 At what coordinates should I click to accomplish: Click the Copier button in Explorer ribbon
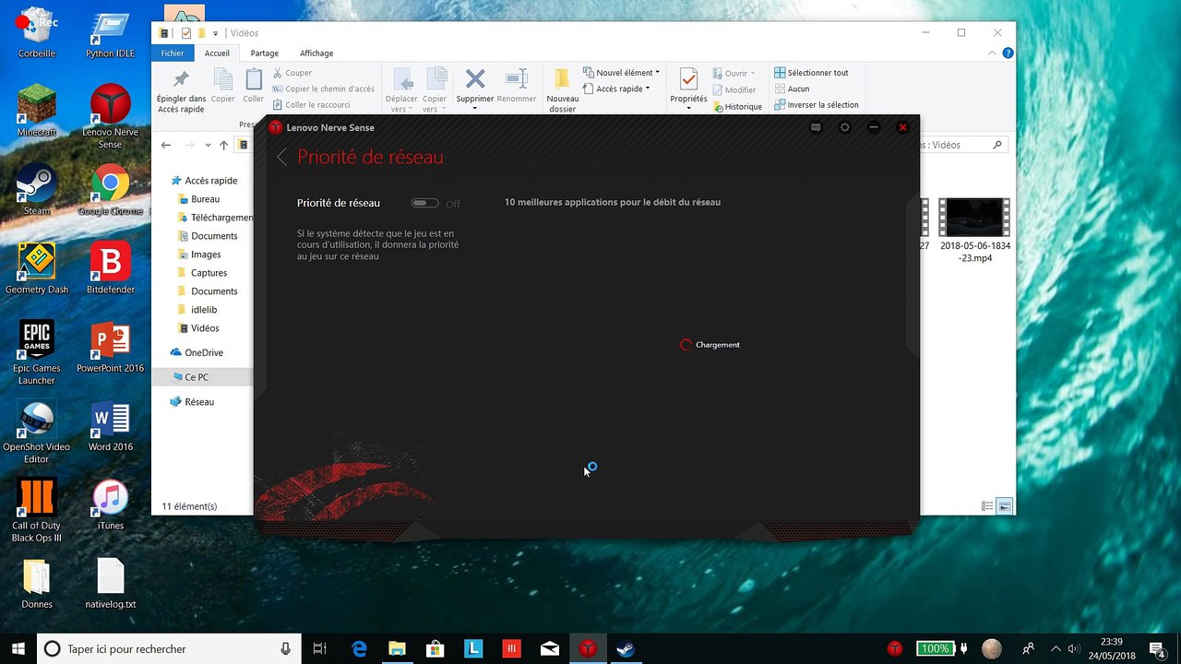(x=223, y=86)
